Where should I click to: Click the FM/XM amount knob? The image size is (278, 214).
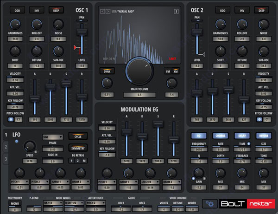click(x=171, y=83)
